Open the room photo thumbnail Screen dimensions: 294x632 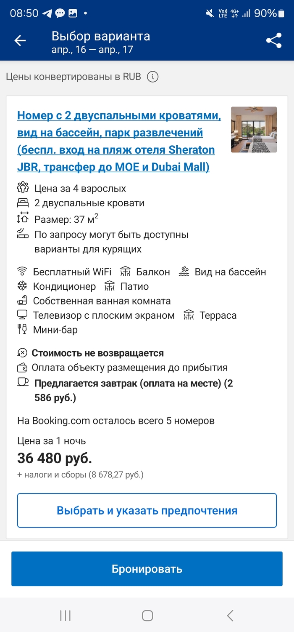click(x=253, y=130)
